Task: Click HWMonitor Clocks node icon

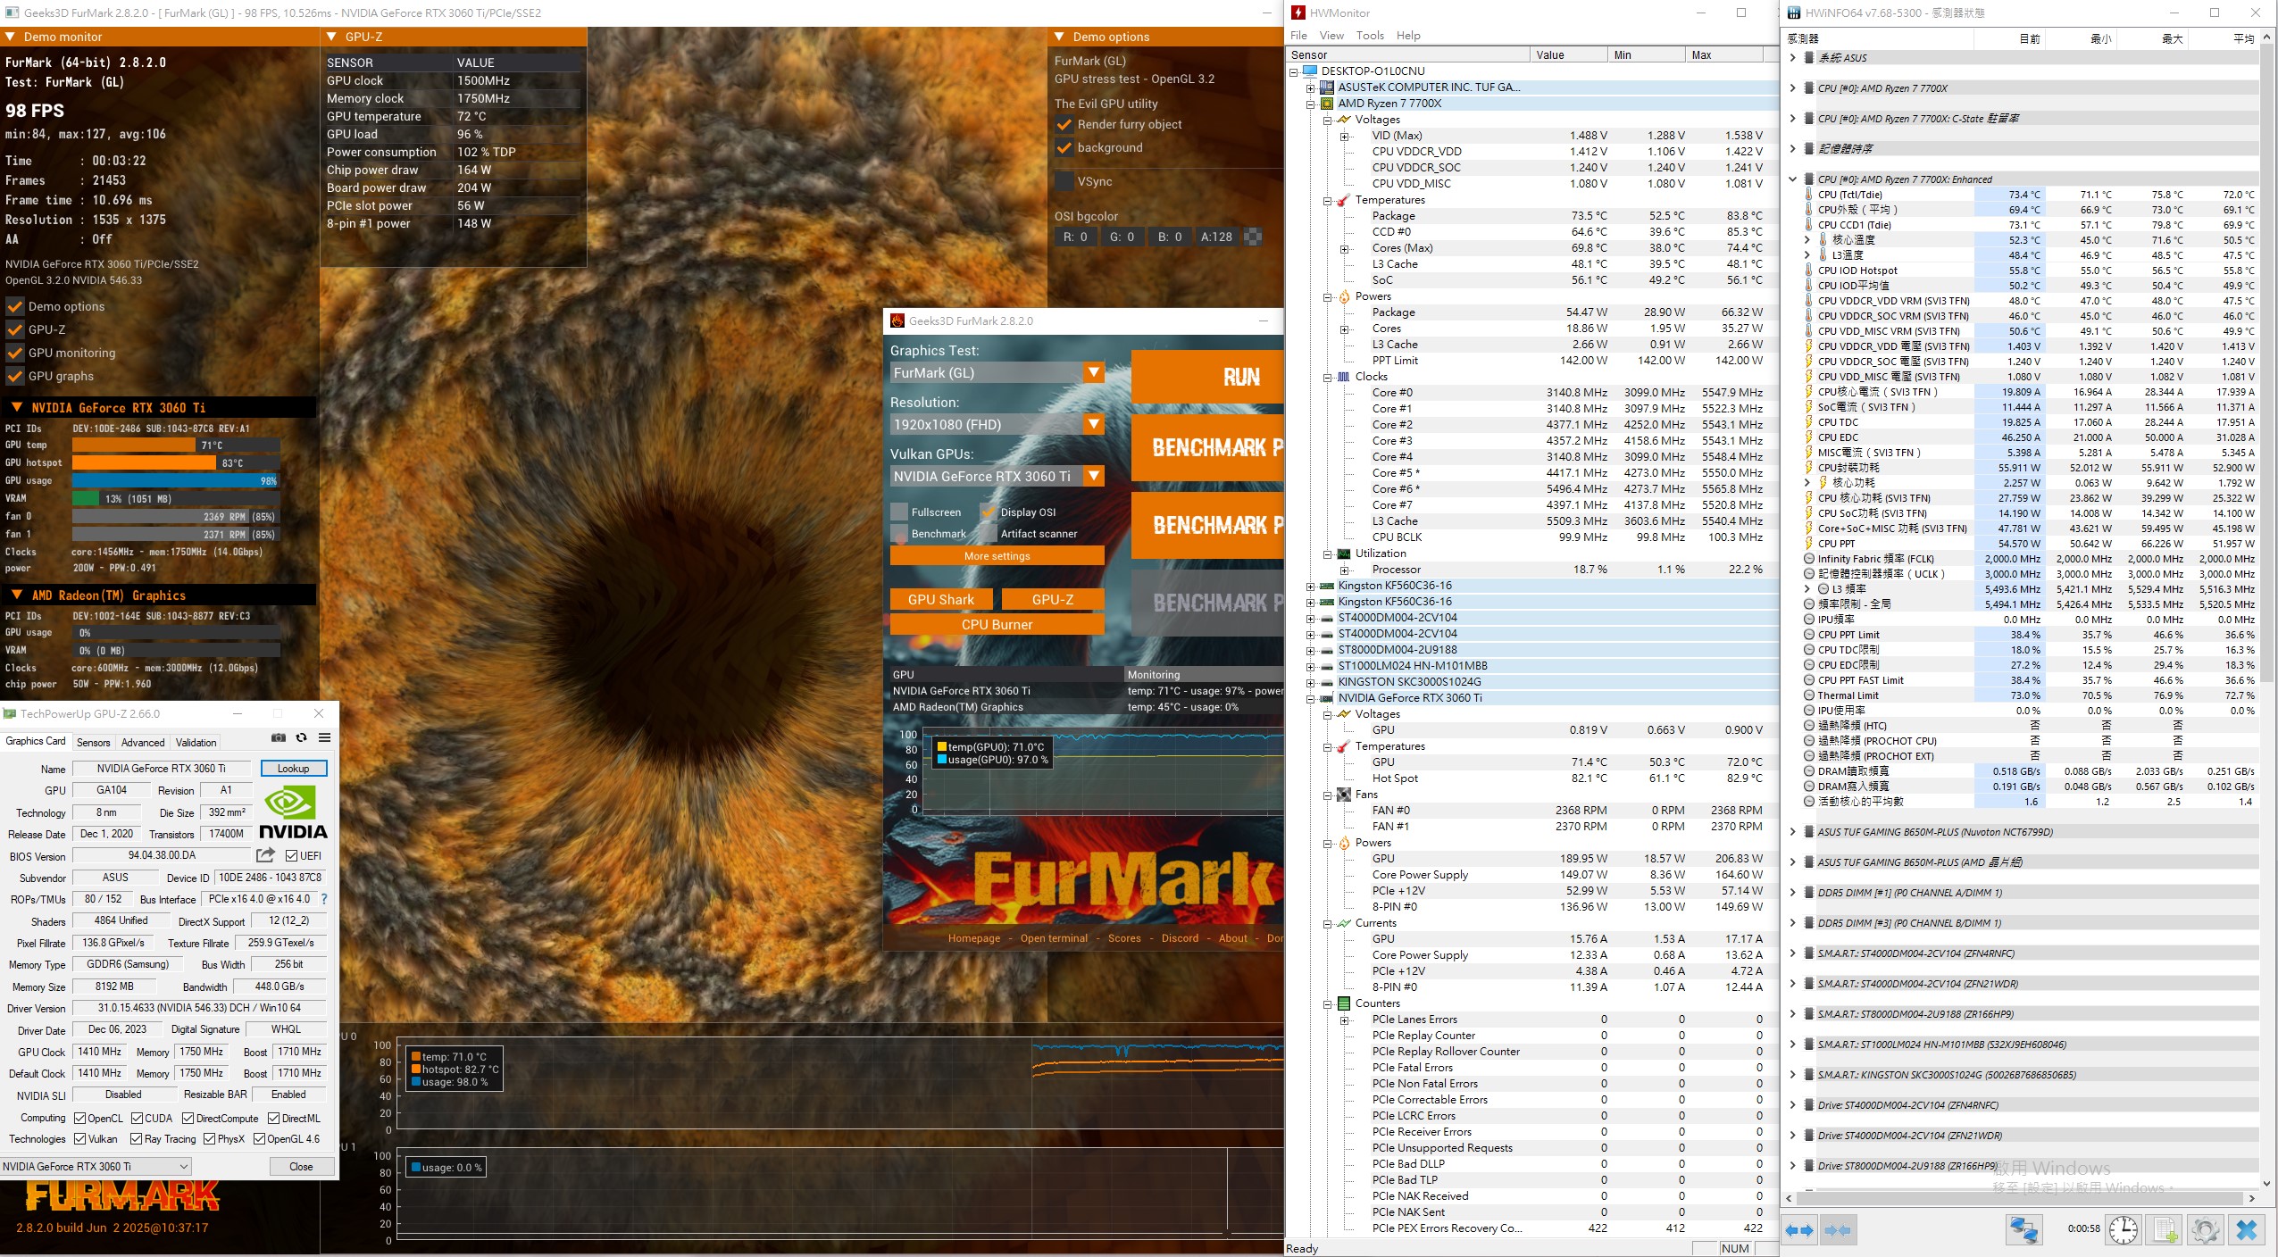Action: [1344, 377]
